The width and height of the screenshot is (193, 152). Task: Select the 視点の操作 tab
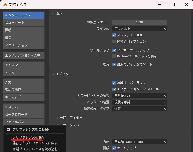24,90
